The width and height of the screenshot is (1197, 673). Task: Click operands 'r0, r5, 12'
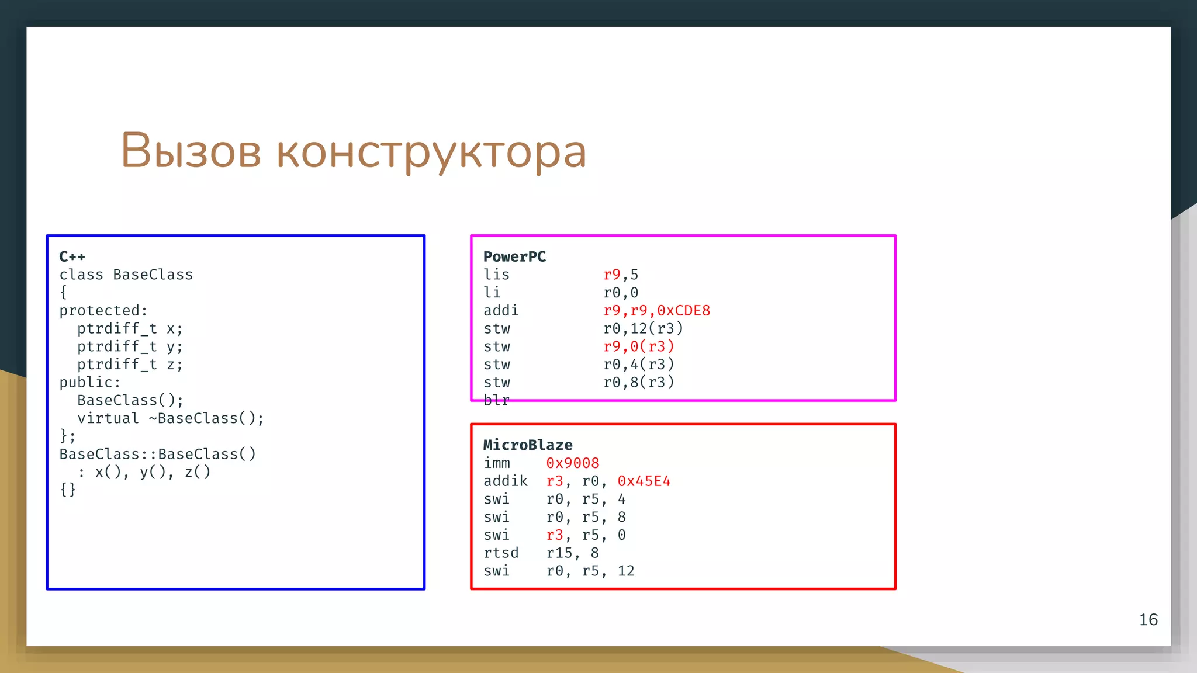click(x=590, y=571)
